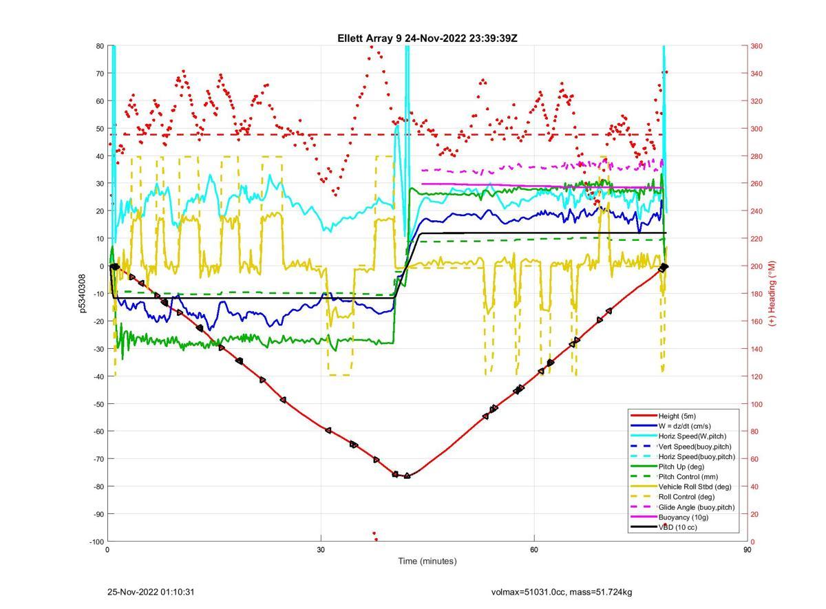Click the magenta Buoyancy line sample in legend
This screenshot has height=609, width=826.
point(643,517)
